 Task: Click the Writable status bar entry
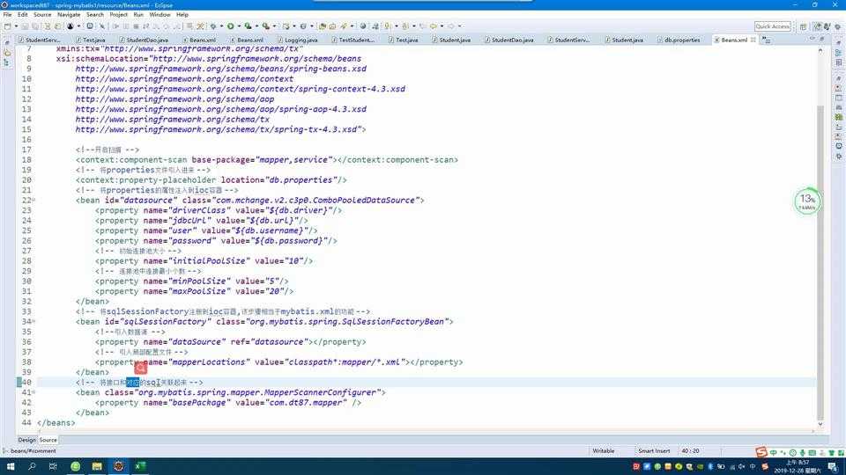(x=603, y=450)
